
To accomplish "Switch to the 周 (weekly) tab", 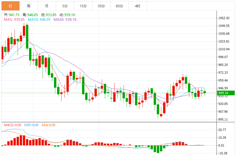I will click(29, 6).
